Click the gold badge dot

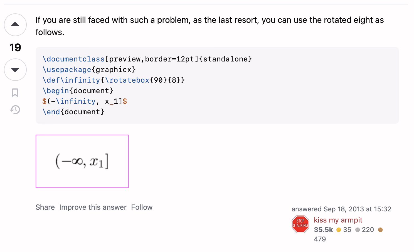click(x=339, y=230)
